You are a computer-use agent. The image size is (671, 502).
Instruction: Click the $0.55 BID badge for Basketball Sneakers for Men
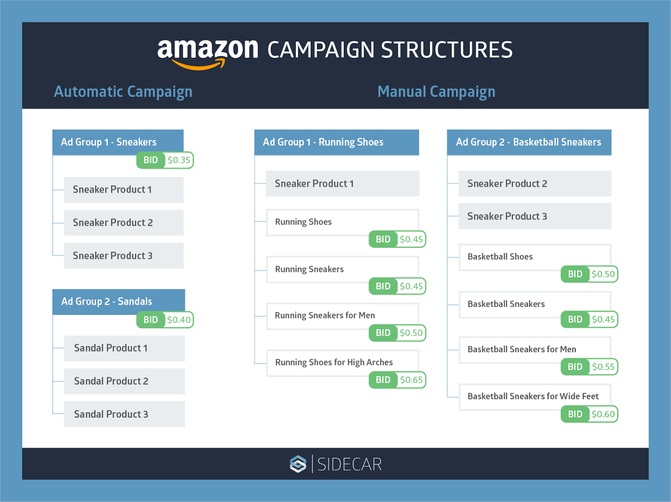tap(590, 367)
